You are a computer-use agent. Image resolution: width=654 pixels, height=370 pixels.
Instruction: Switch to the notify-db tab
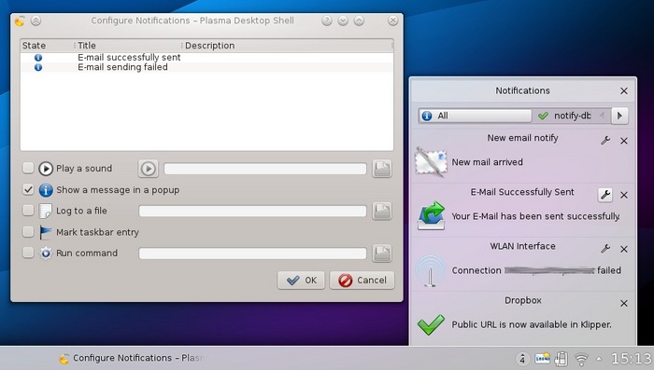[x=564, y=116]
